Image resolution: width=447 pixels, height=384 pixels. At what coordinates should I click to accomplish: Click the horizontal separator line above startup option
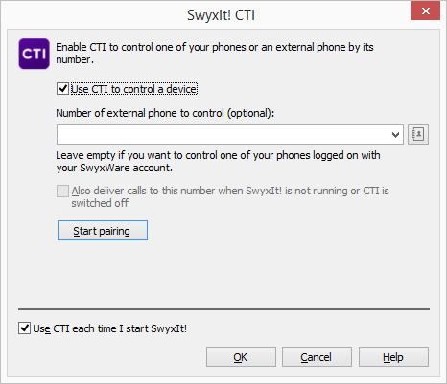click(x=223, y=309)
